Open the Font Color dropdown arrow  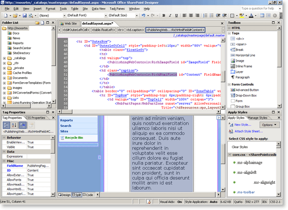[255, 16]
